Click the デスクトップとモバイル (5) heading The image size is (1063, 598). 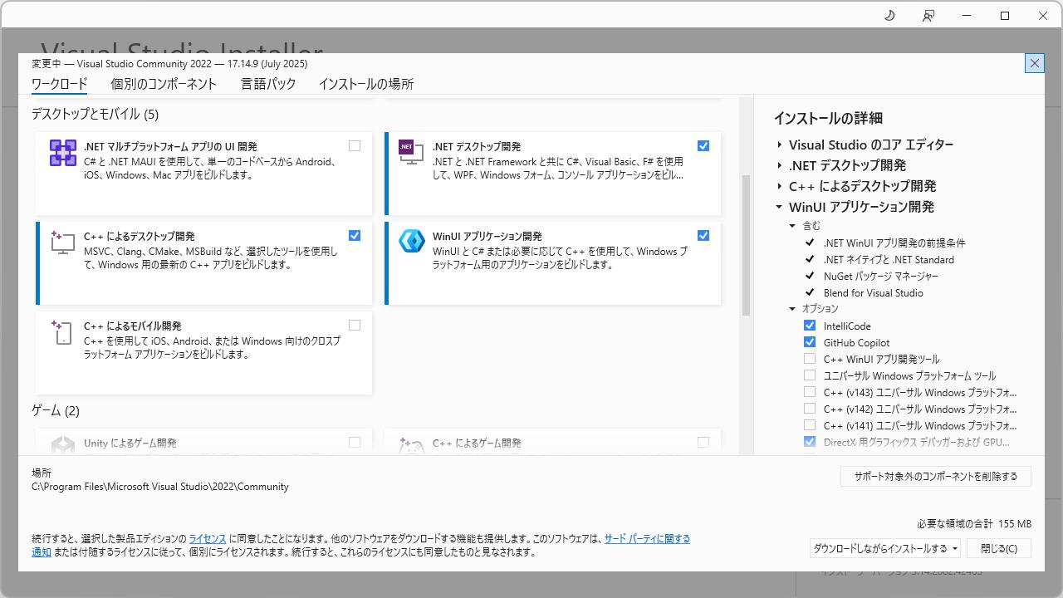95,115
